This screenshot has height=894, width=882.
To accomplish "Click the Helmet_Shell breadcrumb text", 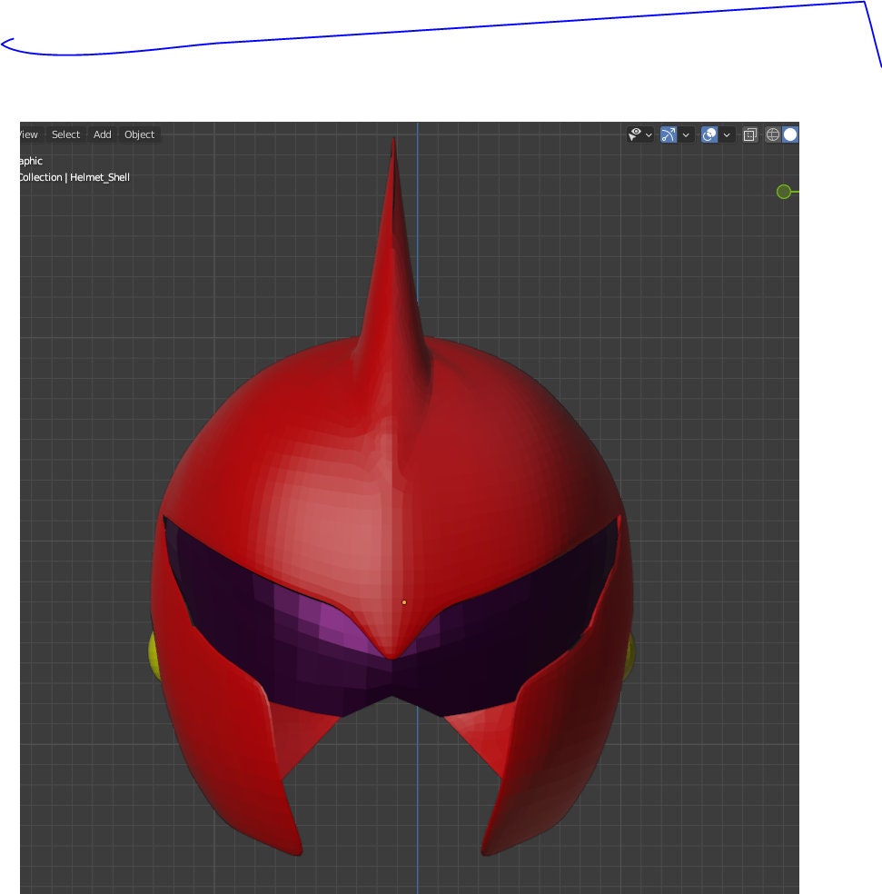I will point(100,177).
